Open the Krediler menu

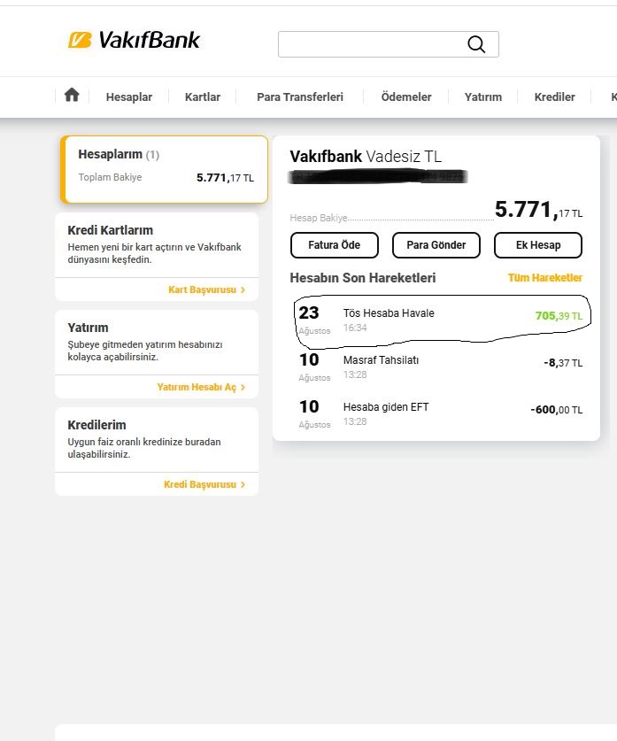click(555, 96)
